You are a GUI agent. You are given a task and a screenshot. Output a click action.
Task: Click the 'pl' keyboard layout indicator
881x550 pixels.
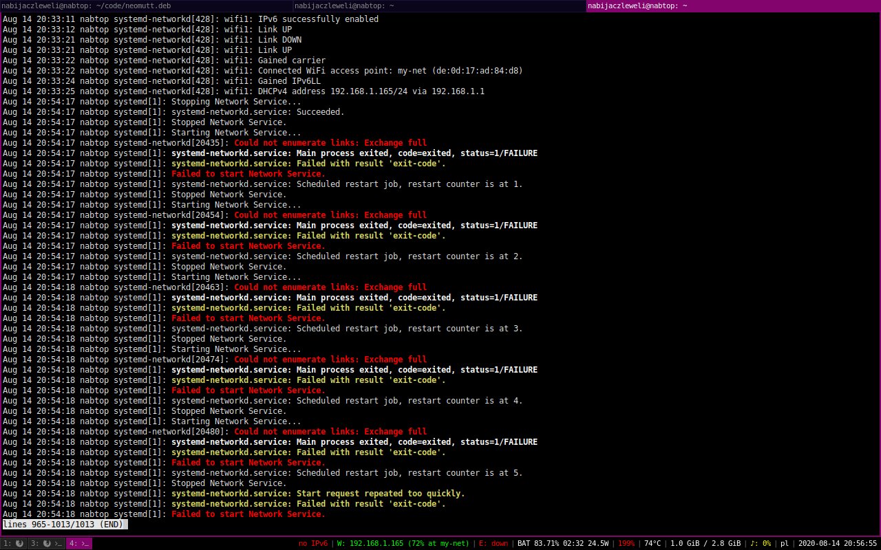click(784, 544)
